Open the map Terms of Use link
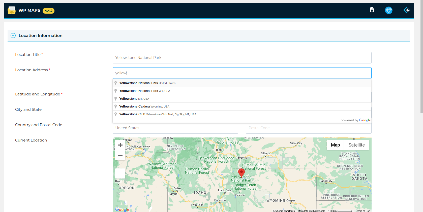The width and height of the screenshot is (423, 212). 362,211
